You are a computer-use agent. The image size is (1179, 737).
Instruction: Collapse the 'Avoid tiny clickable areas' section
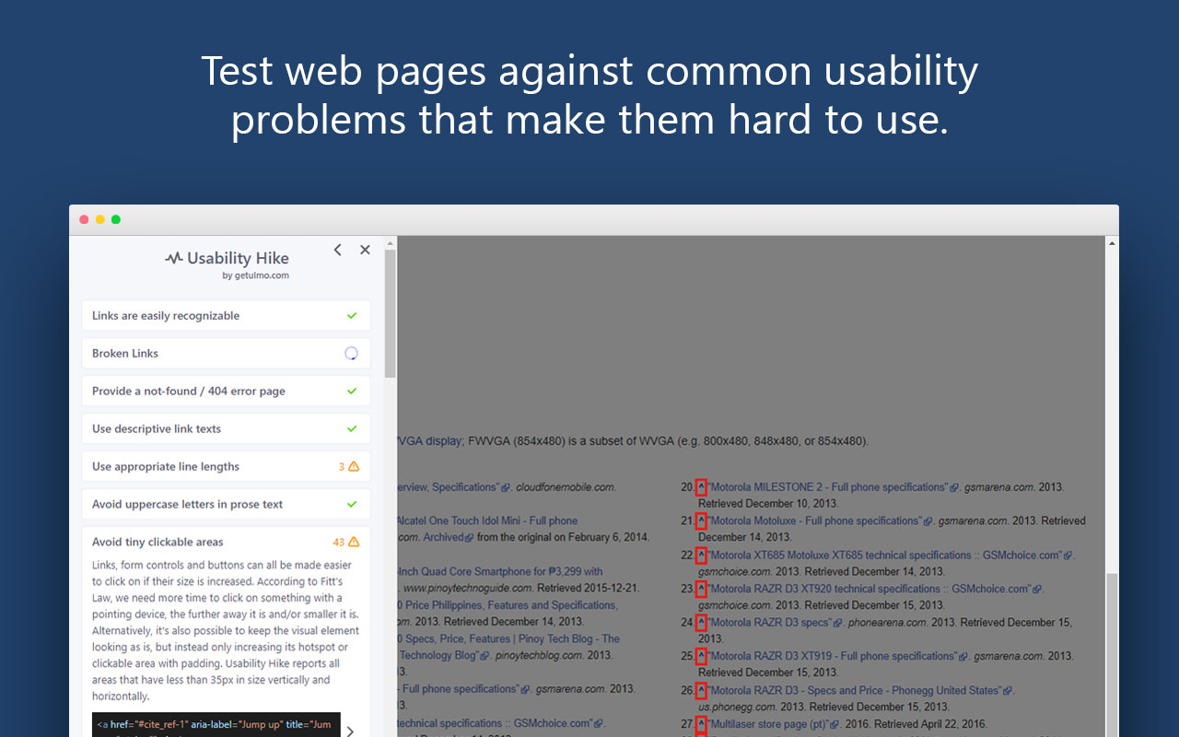coord(226,542)
